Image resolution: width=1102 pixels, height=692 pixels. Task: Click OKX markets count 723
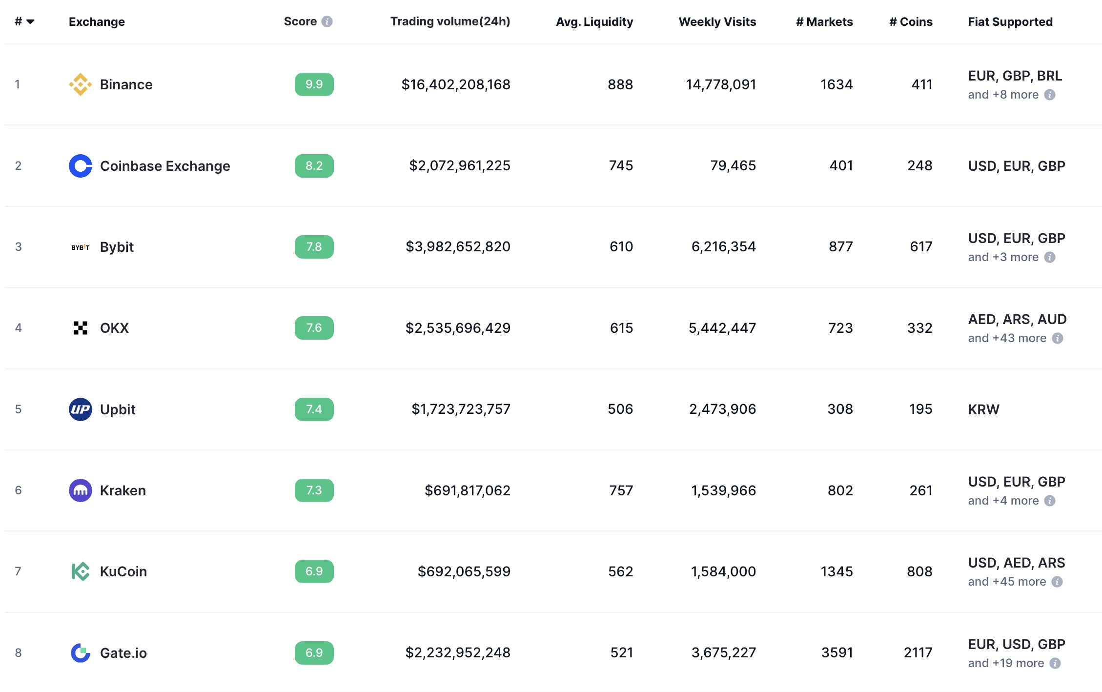(x=840, y=328)
